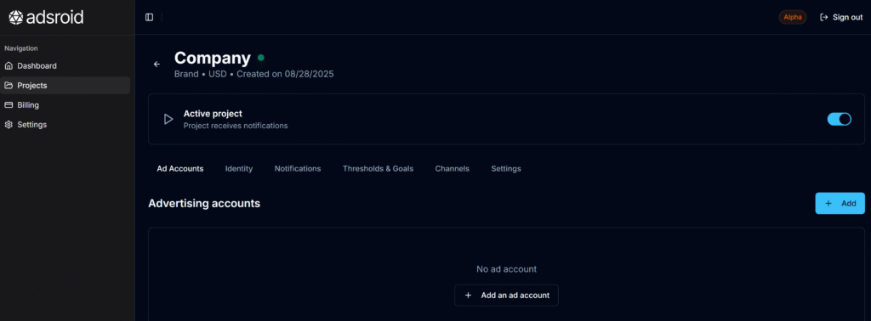Select the Ad Accounts tab
The image size is (871, 321).
pyautogui.click(x=180, y=168)
